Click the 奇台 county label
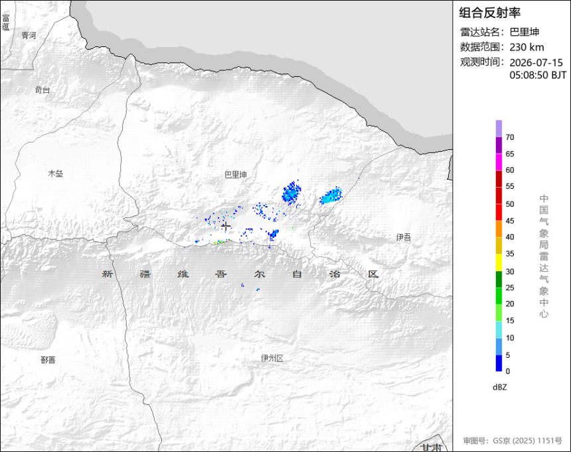Screen dimensions: 571x452 tap(42, 89)
